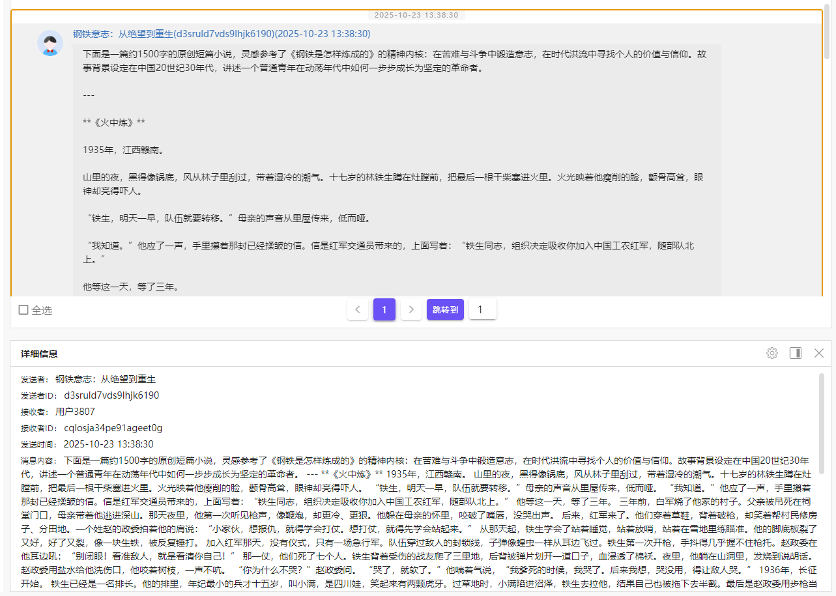Select 发送者 name in the 详细信息 panel
Image resolution: width=836 pixels, height=596 pixels.
point(106,379)
